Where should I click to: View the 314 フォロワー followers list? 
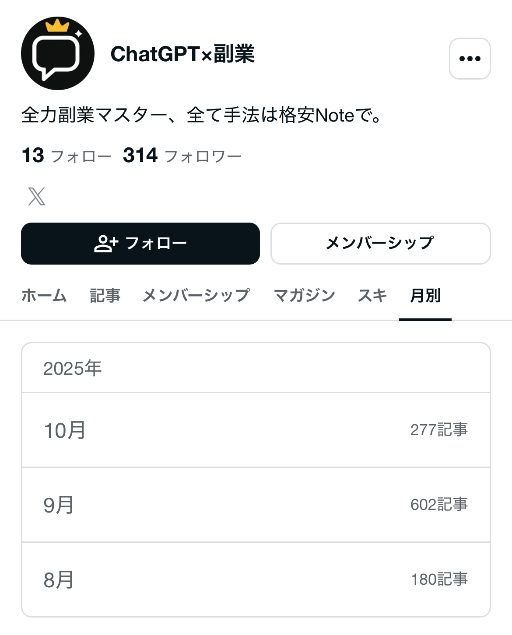[x=182, y=156]
